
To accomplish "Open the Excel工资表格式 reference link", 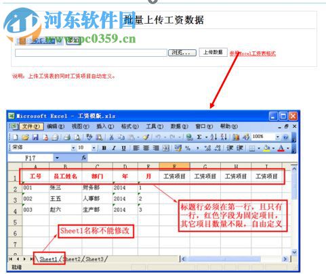I will (x=253, y=53).
